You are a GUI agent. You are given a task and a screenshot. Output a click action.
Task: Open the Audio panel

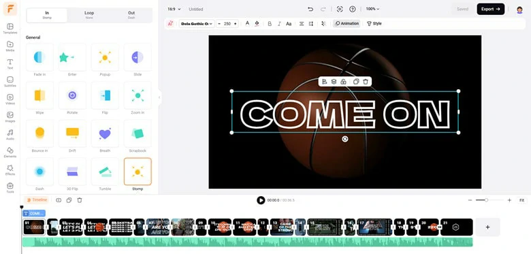click(x=10, y=134)
